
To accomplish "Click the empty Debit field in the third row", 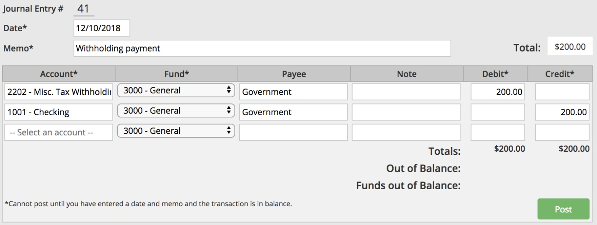I will pos(497,132).
